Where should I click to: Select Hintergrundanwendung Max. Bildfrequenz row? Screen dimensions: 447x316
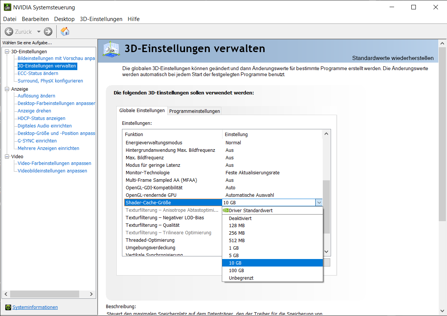(223, 150)
